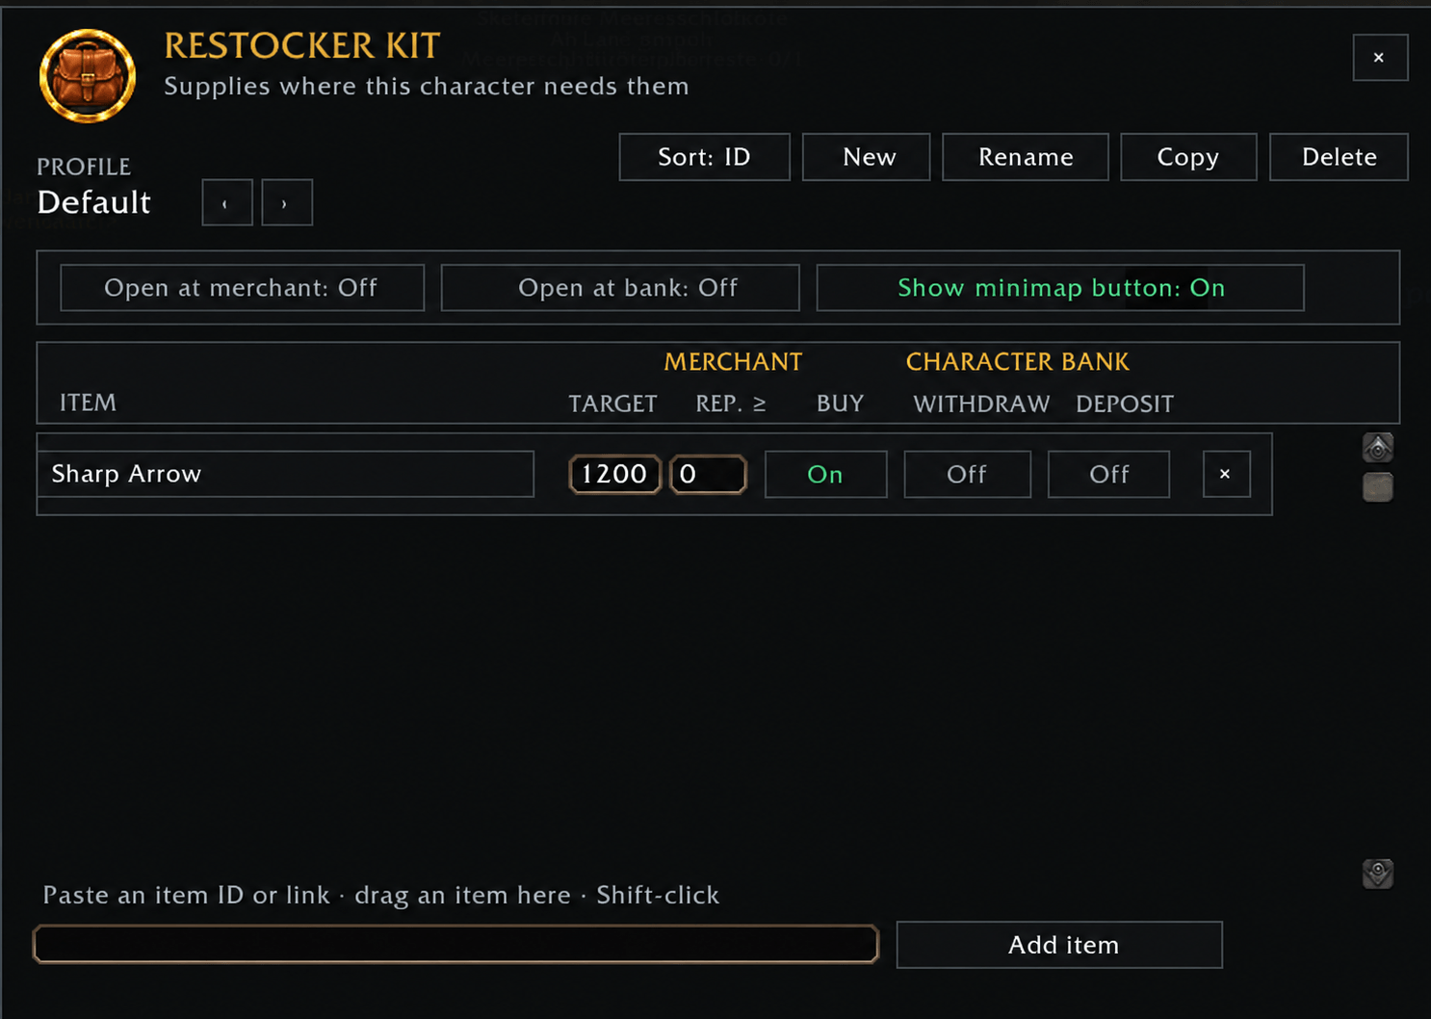This screenshot has width=1431, height=1019.
Task: Click the MERCHANT column group header
Action: point(733,361)
